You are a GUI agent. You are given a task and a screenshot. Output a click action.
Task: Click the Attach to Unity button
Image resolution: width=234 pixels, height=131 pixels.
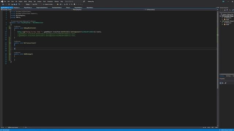pos(48,4)
